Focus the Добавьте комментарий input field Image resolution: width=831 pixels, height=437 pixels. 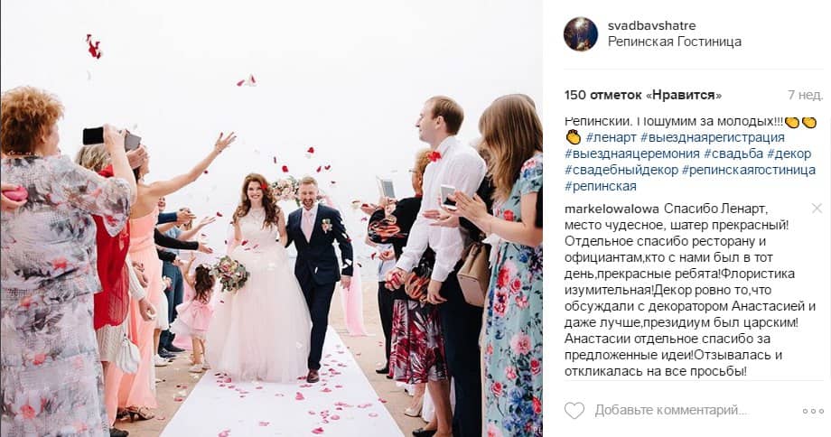[x=671, y=411]
